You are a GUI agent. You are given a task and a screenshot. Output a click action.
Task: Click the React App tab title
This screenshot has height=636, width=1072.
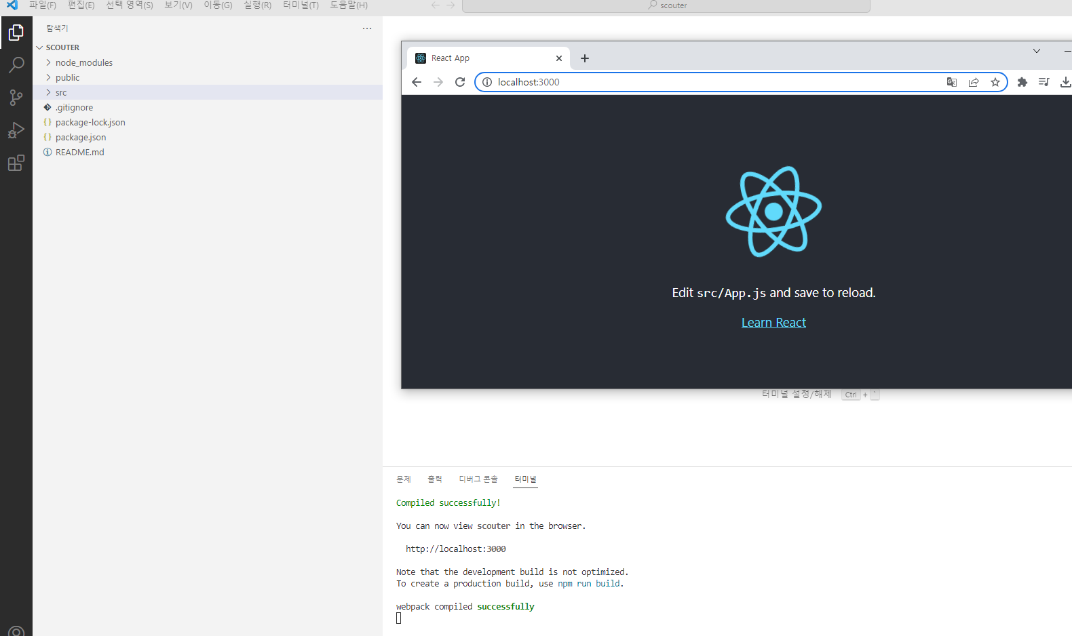pos(451,58)
